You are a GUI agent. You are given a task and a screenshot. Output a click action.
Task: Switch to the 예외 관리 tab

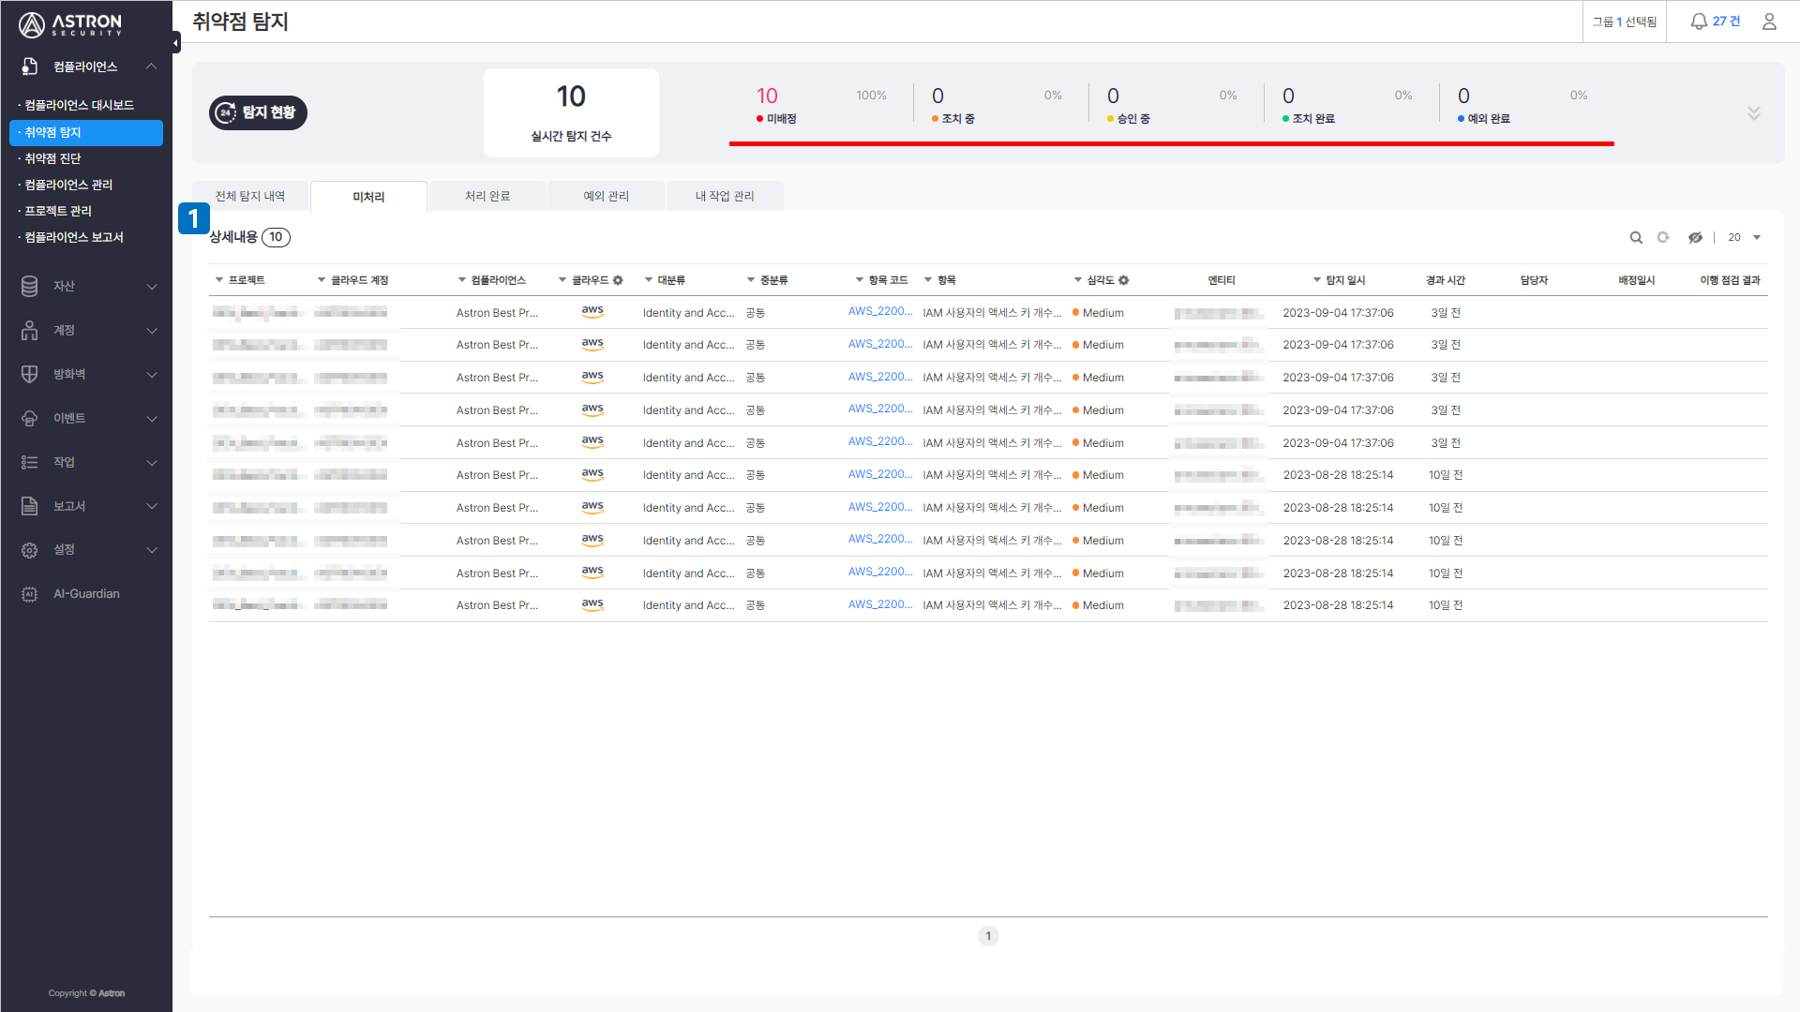tap(607, 197)
